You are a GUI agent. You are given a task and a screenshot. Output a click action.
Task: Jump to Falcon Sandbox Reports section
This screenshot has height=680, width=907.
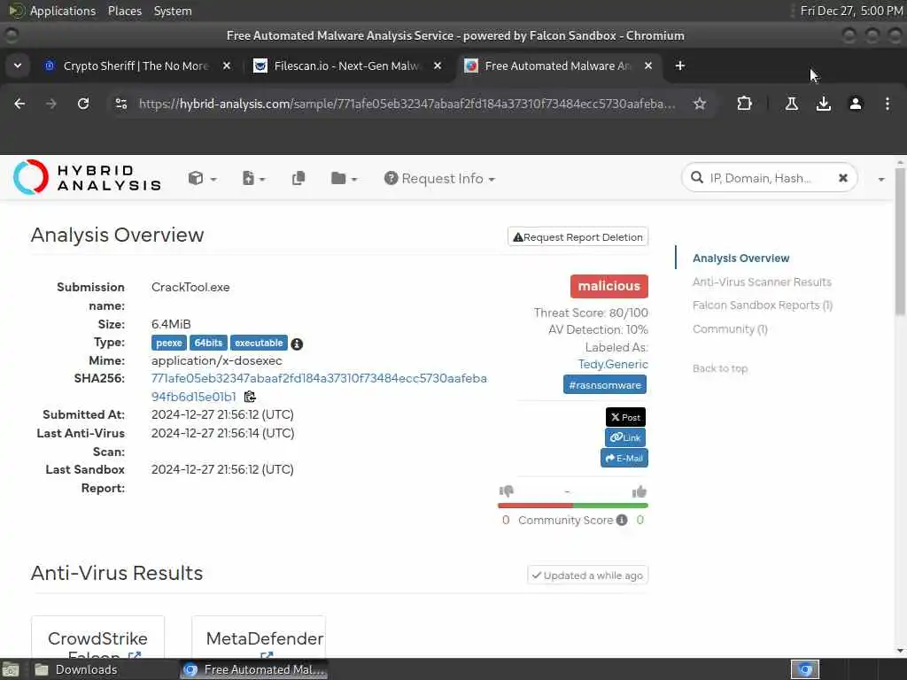click(x=763, y=305)
